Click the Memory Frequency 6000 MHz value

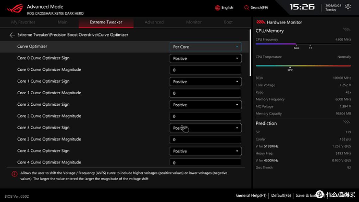click(x=343, y=99)
